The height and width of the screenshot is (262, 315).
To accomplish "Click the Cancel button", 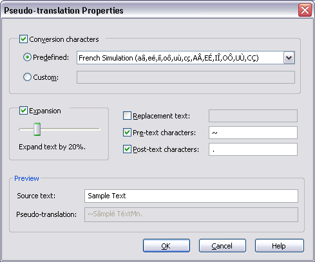I will 222,246.
